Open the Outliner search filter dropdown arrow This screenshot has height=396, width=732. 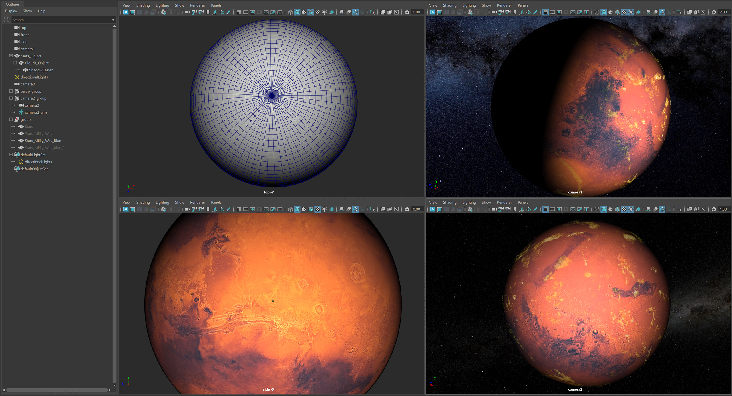point(113,20)
